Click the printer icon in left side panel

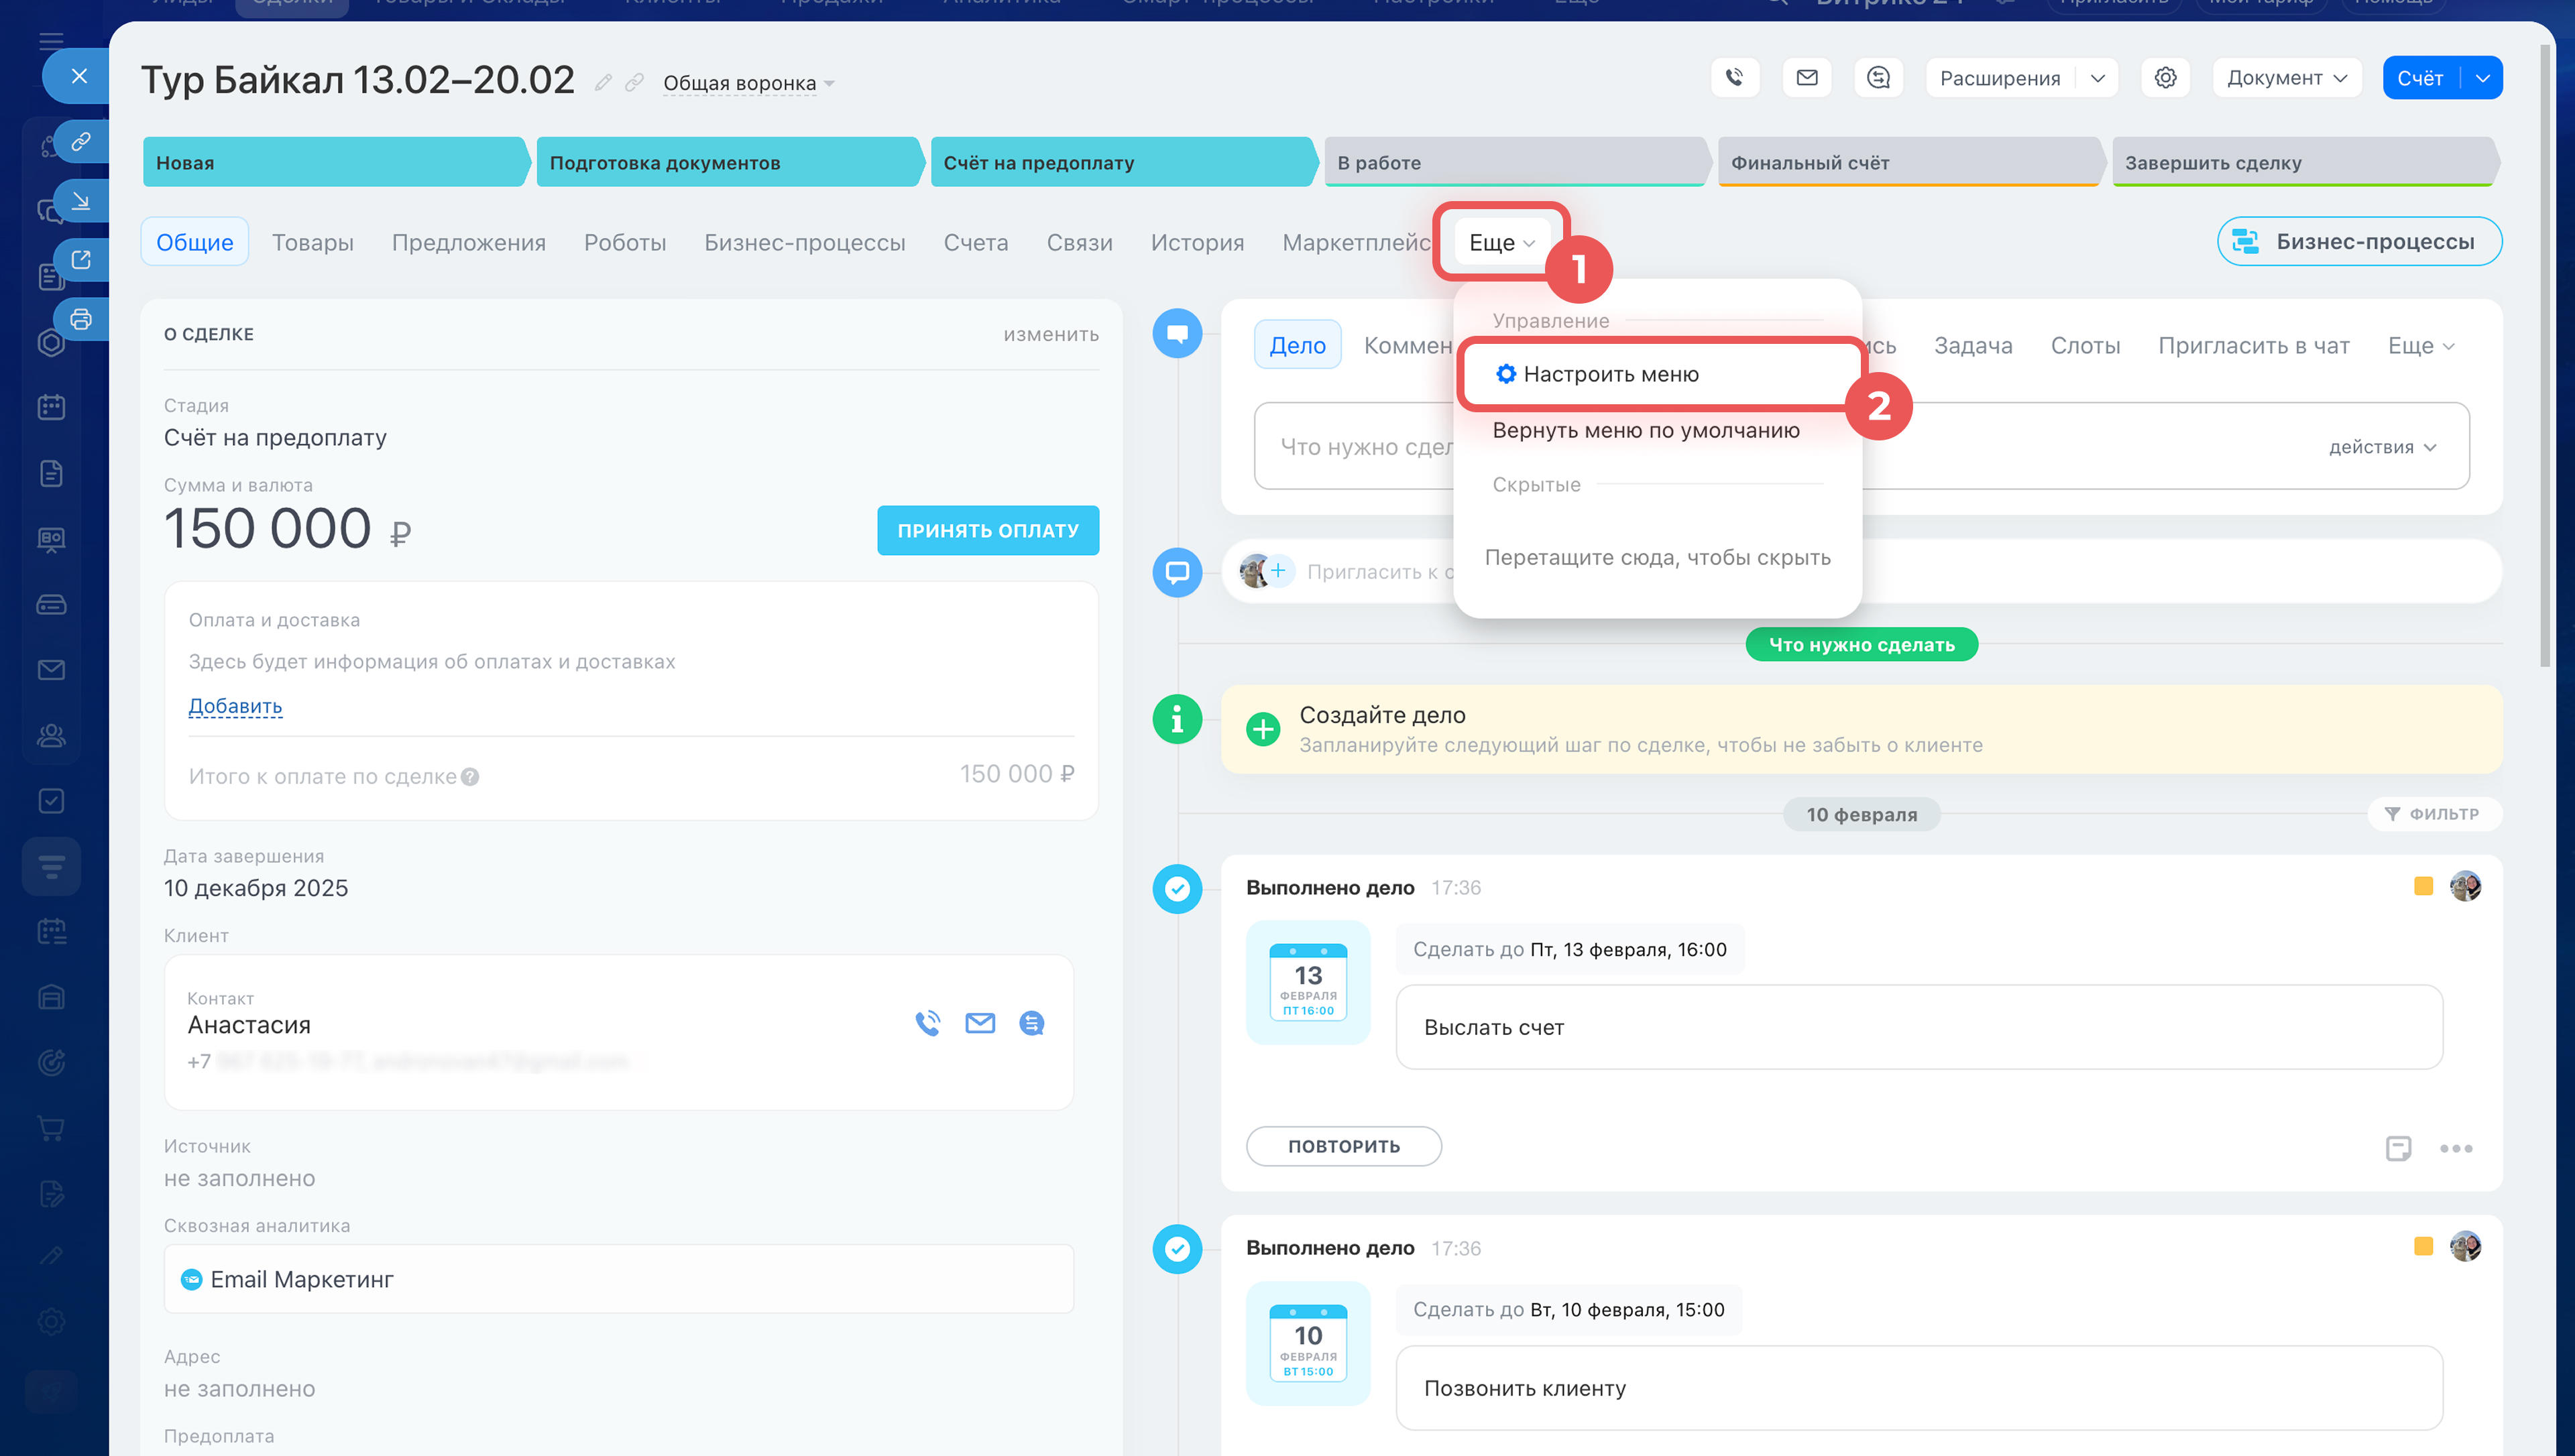coord(81,319)
